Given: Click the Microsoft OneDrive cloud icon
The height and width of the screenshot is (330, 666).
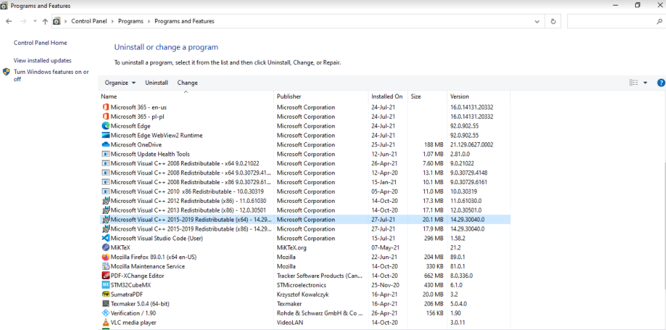Looking at the screenshot, I should click(106, 145).
